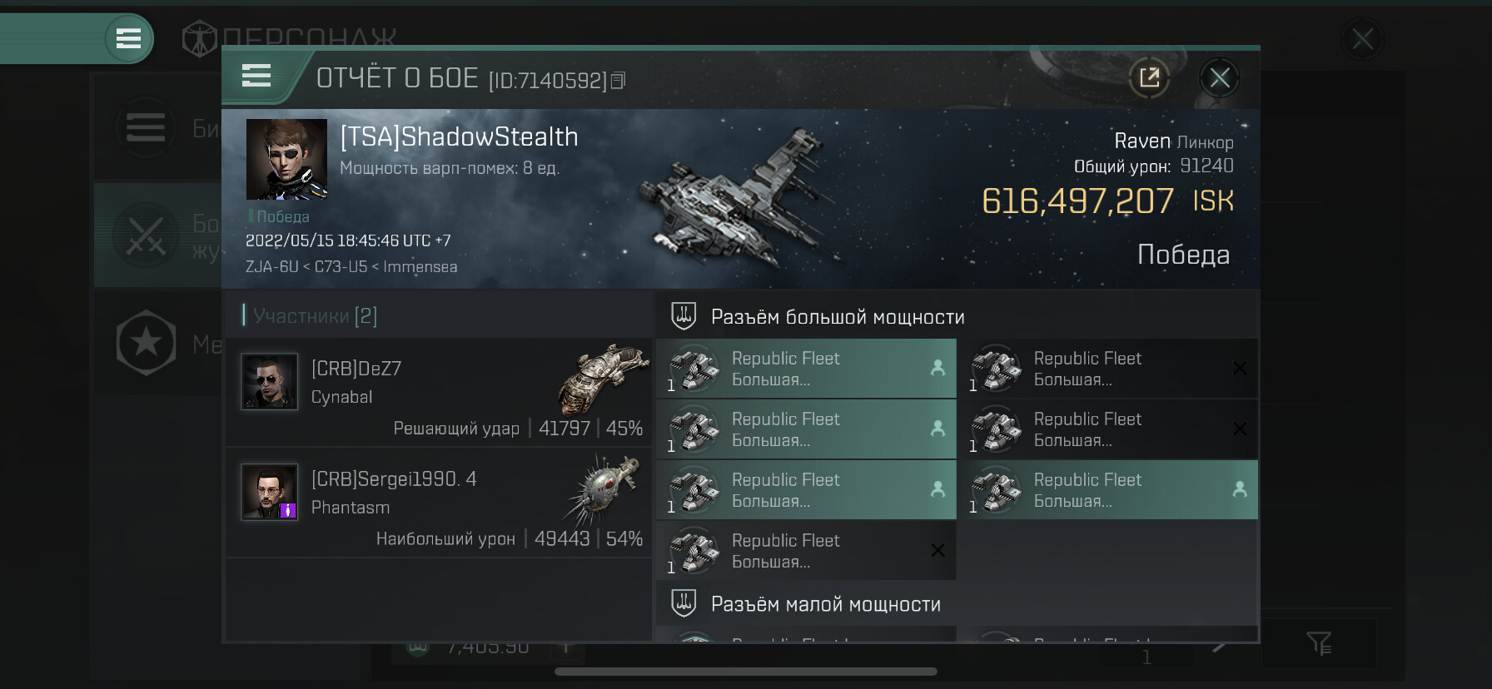
Task: Click ShadowStealth's pilot portrait
Action: (286, 159)
